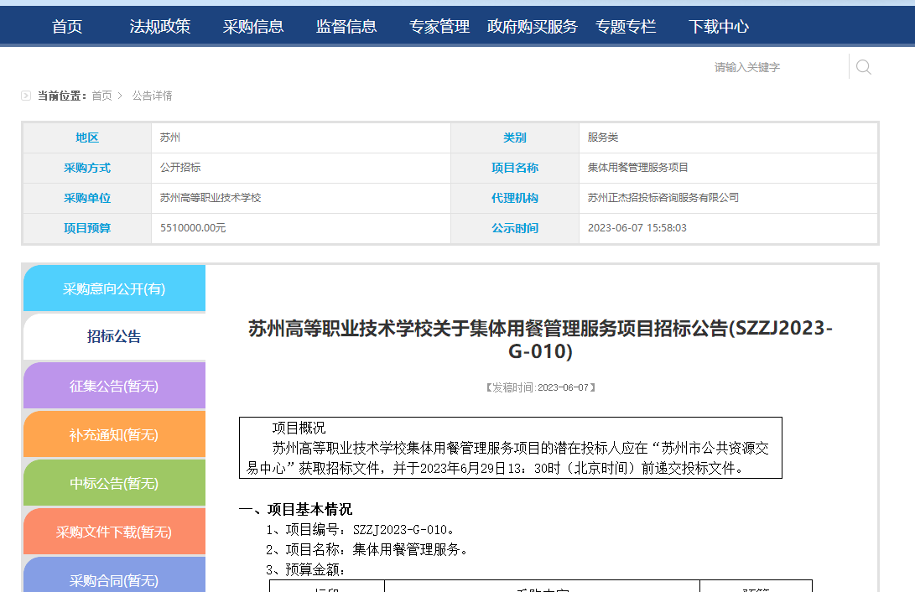Screen dimensions: 915x592
Task: Click the 采购方式 header cell
Action: pyautogui.click(x=87, y=168)
